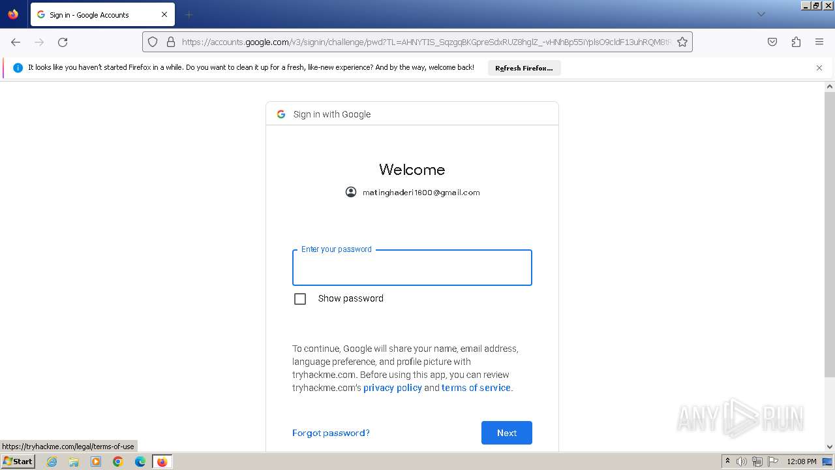Click the Sign in with Google header text
Screen dimensions: 835x470
pos(332,114)
